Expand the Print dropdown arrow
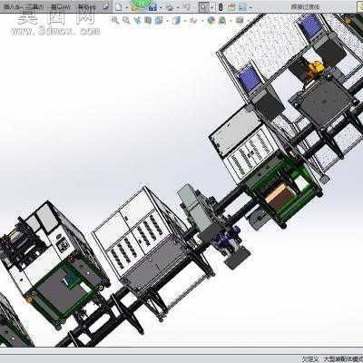Image resolution: width=363 pixels, height=363 pixels. pyautogui.click(x=178, y=7)
